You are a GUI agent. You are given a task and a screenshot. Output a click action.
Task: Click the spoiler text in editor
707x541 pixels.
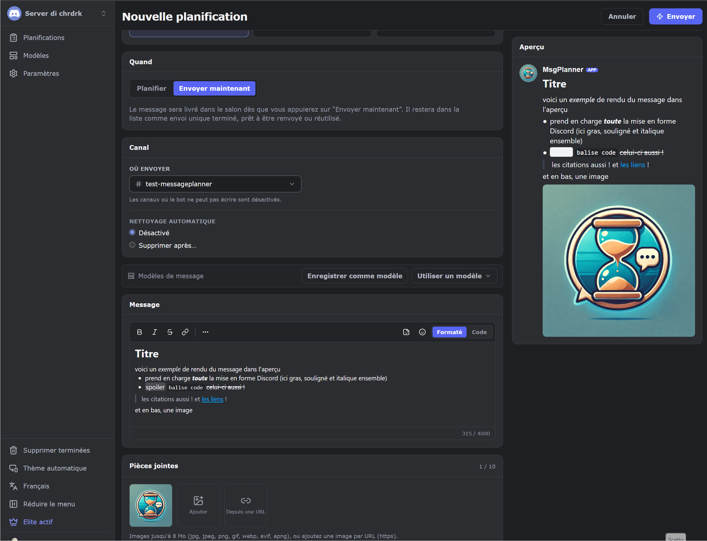pyautogui.click(x=155, y=388)
